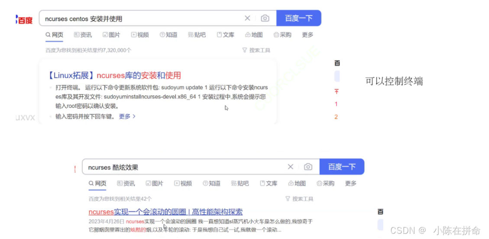
Task: Open the lower 地图 tab
Action: pyautogui.click(x=297, y=184)
